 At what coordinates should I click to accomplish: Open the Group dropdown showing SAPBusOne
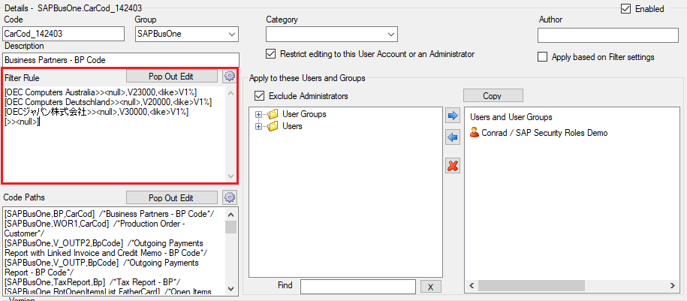(187, 34)
